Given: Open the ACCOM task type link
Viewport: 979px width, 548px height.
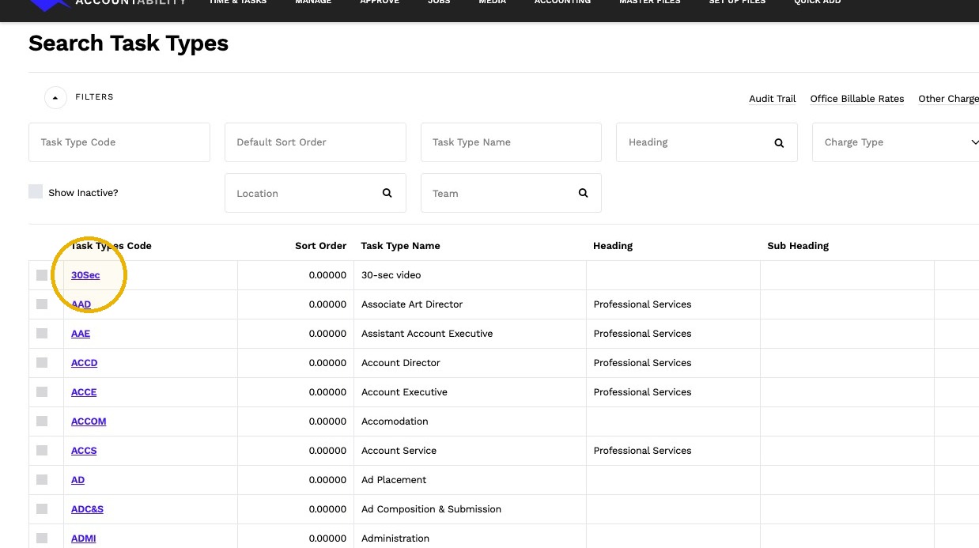Looking at the screenshot, I should 89,421.
